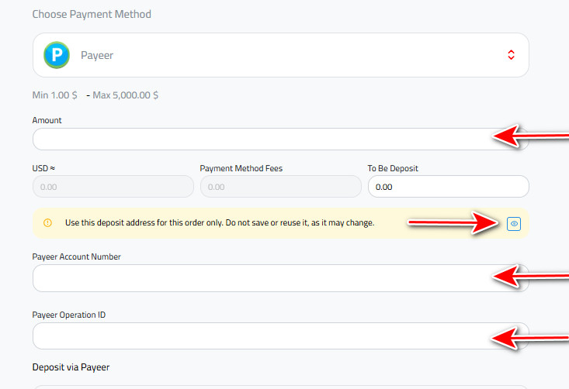Click the Max 5,000.00 $ limit text
The image size is (569, 389).
(126, 95)
